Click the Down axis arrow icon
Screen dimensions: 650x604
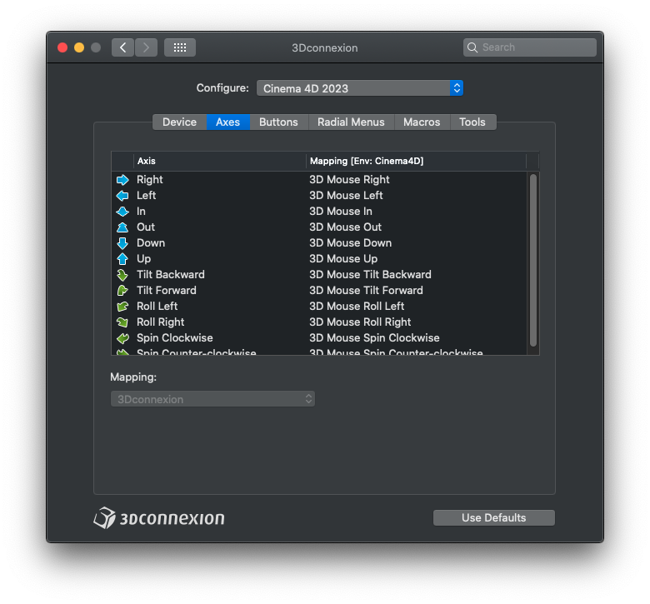122,243
